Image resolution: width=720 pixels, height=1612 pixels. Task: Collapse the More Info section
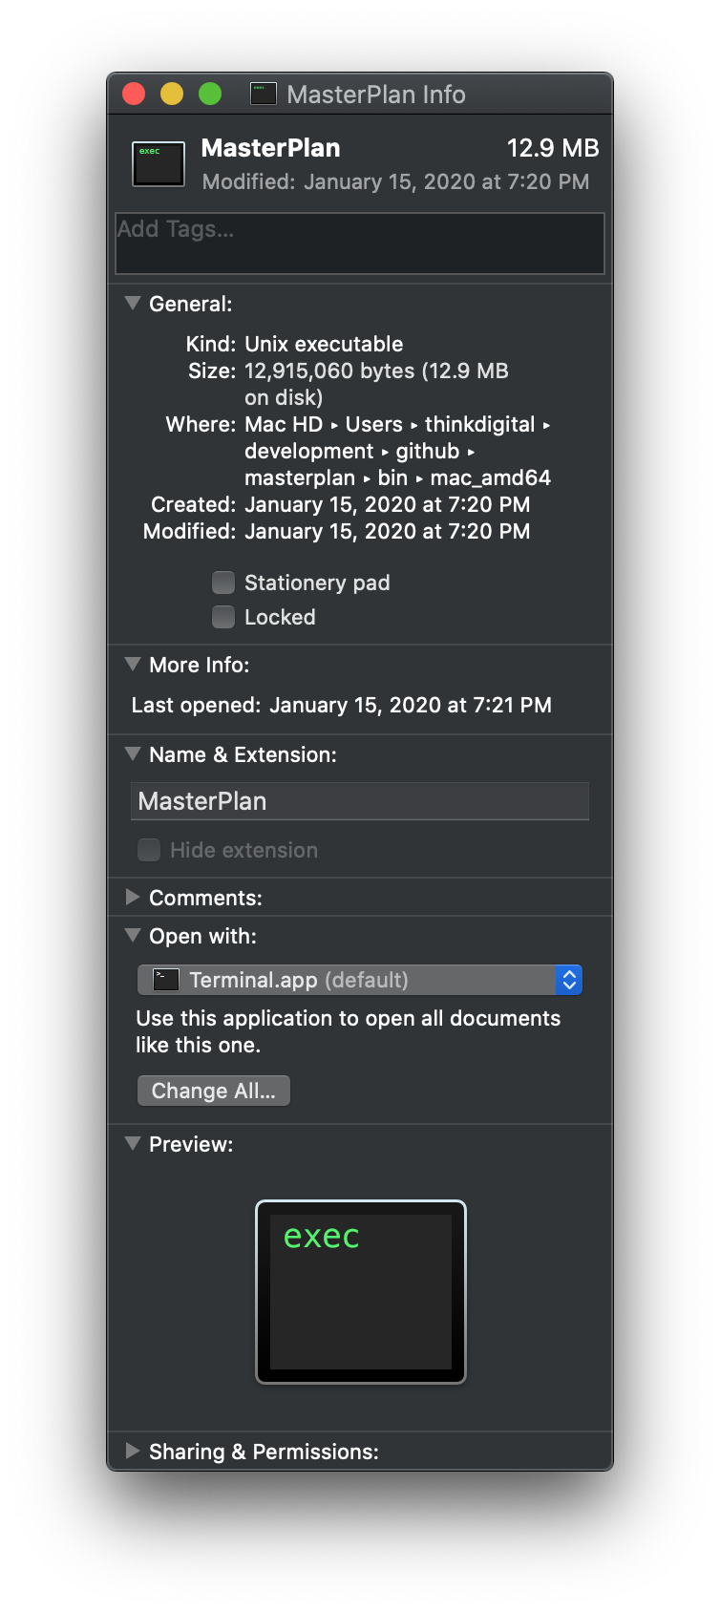[x=132, y=664]
